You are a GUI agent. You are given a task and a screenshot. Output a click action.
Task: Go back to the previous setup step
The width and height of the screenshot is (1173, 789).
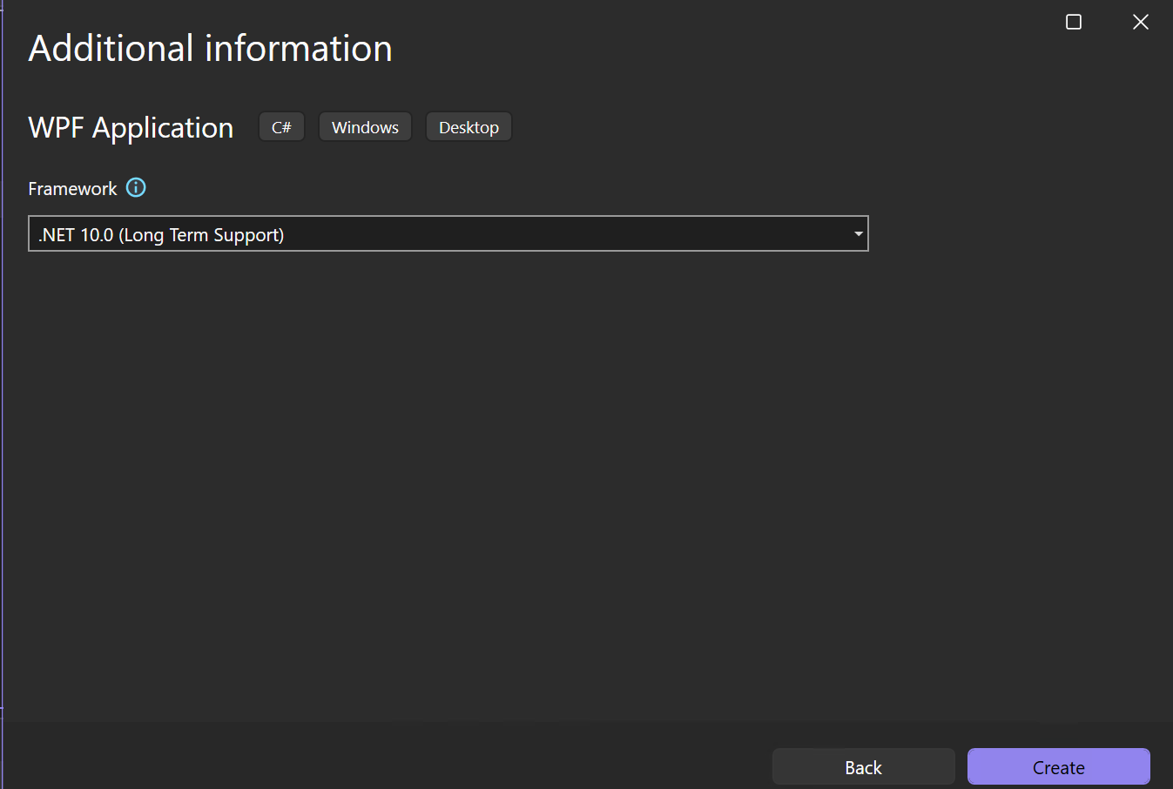coord(863,766)
